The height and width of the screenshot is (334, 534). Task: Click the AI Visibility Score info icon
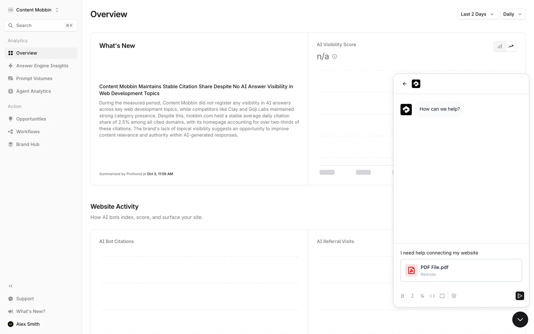pyautogui.click(x=335, y=57)
